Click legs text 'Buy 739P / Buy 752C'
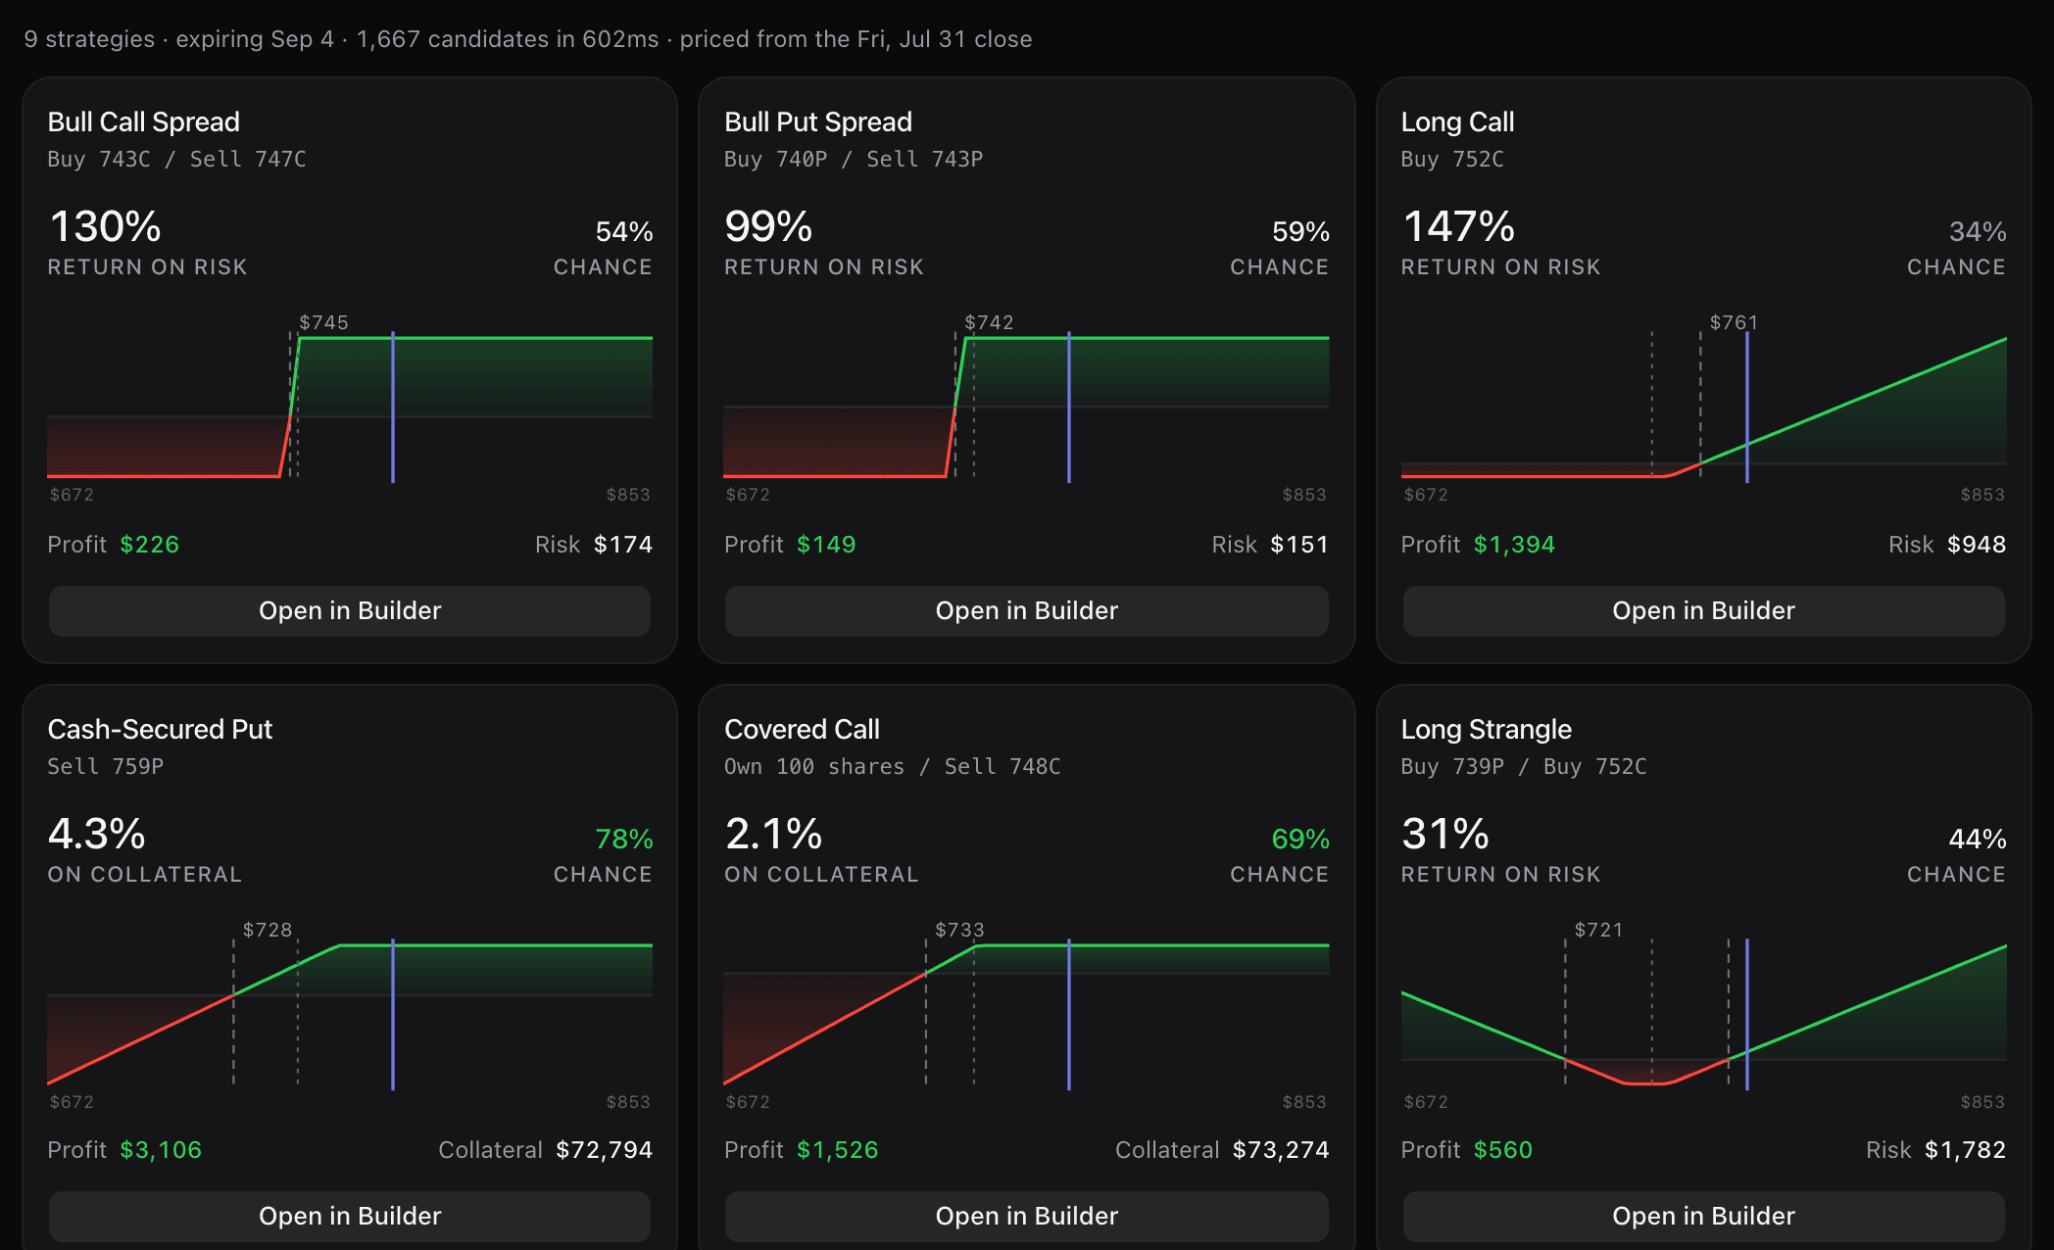 [x=1524, y=766]
